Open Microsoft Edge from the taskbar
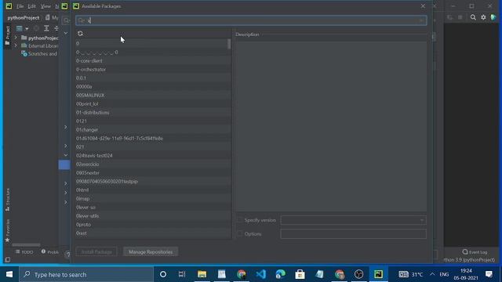 click(281, 274)
